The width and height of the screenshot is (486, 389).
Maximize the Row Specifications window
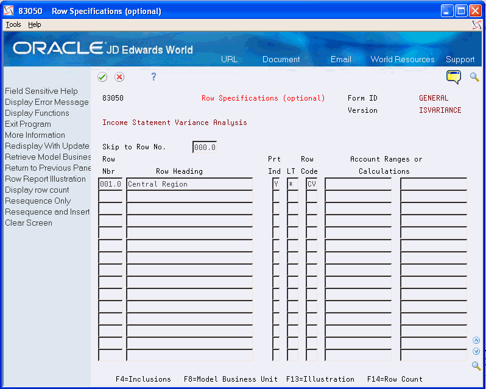coord(461,11)
